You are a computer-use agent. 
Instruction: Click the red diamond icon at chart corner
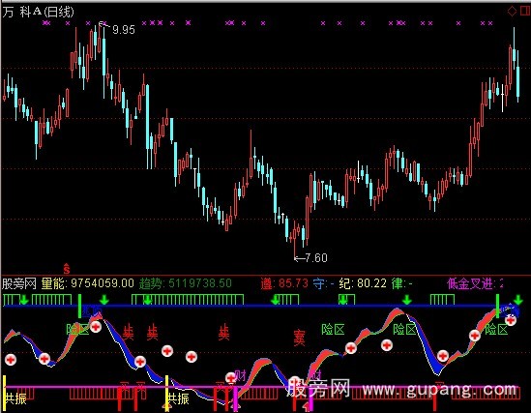tap(512, 12)
